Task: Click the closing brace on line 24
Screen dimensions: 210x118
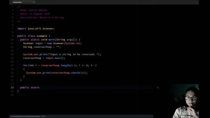Action: (x=18, y=91)
